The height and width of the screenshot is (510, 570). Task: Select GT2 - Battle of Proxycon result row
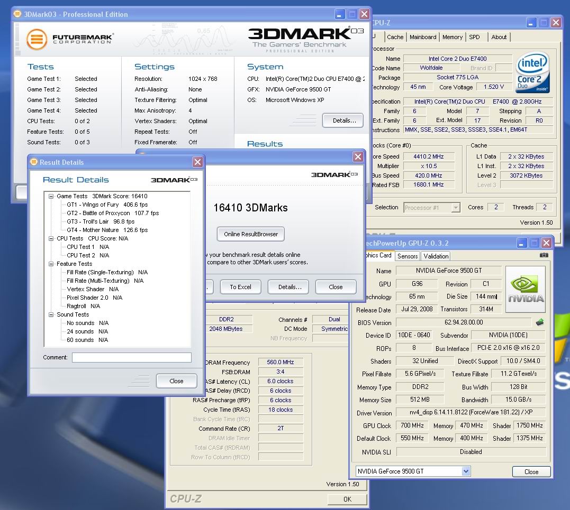[113, 213]
